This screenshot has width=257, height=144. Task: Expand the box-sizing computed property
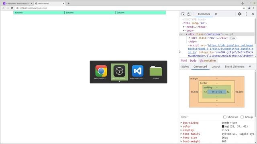coord(181,123)
